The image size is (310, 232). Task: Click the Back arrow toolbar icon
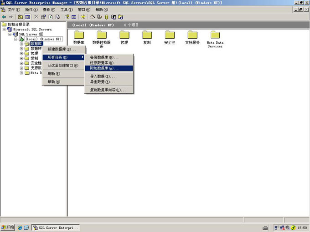pyautogui.click(x=4, y=17)
